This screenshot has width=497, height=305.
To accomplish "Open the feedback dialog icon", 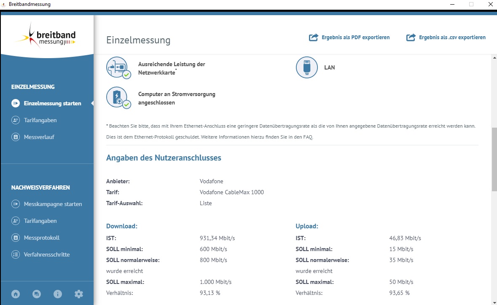I will point(37,294).
